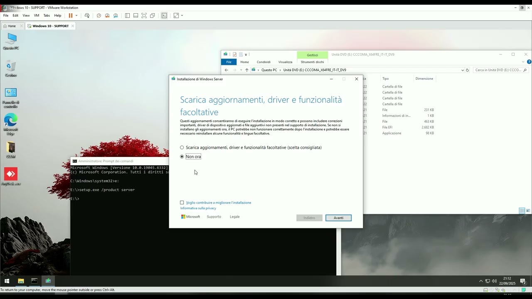Check Voglio contribuire a migliorare l'installazione
532x299 pixels.
(x=182, y=203)
